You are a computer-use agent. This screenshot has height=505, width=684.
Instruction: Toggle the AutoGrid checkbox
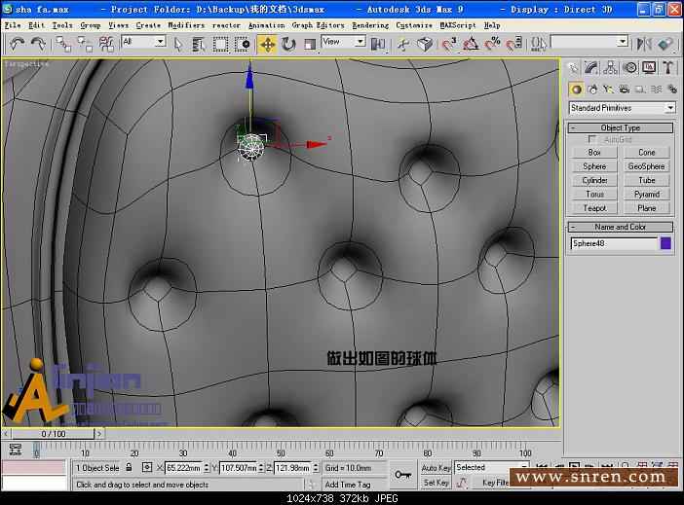tap(592, 139)
